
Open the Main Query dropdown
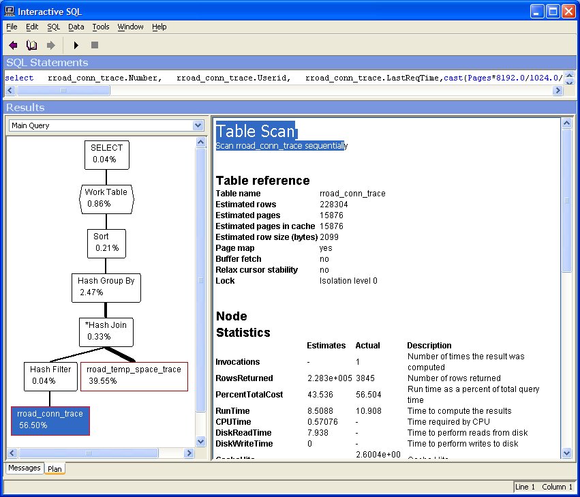click(x=199, y=126)
